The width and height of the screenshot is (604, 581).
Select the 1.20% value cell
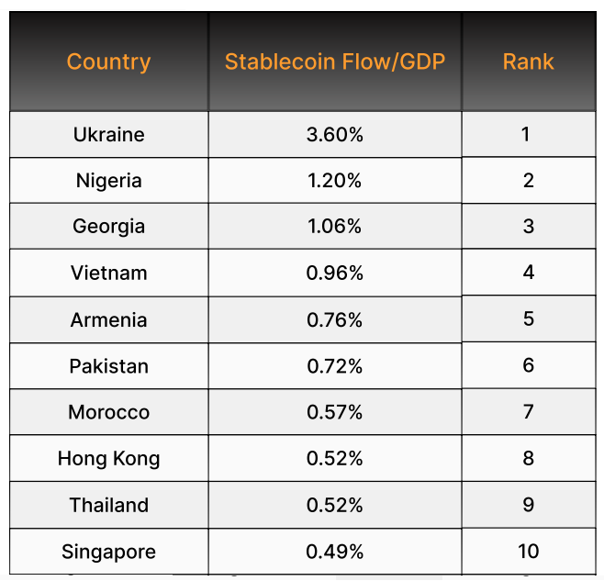pos(335,181)
